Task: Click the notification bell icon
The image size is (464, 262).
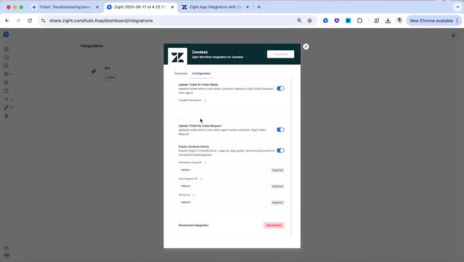Action: click(x=453, y=35)
